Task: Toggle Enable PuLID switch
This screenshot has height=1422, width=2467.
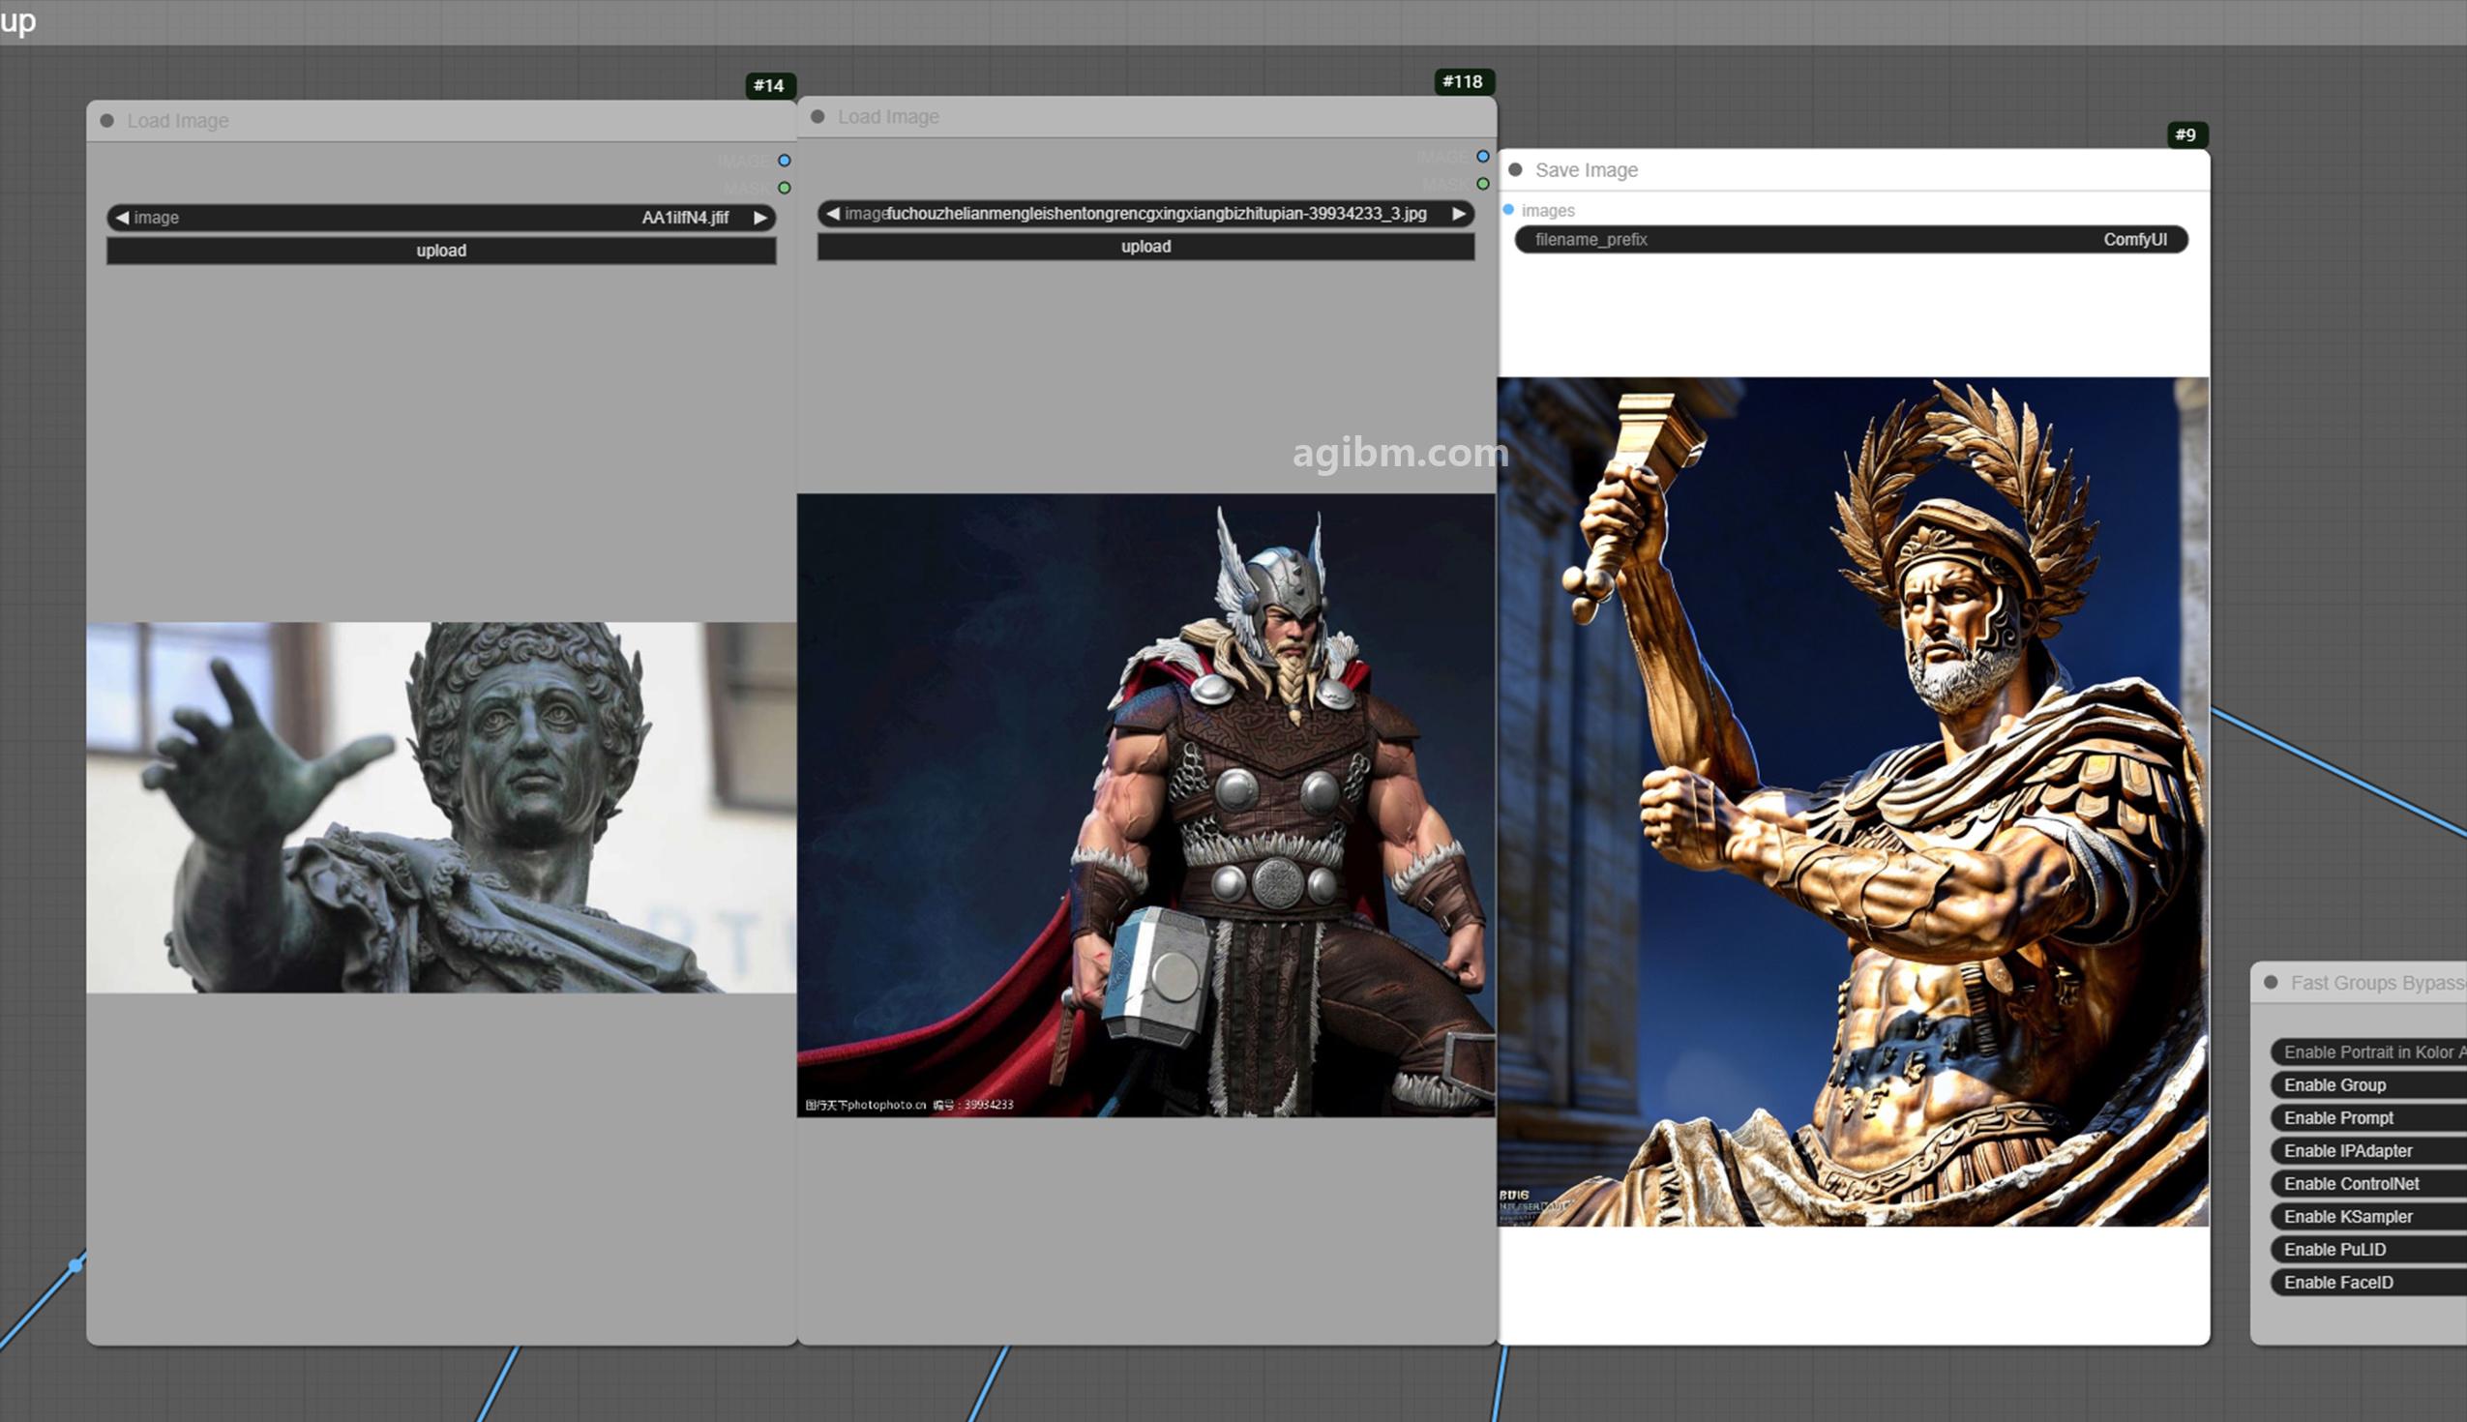Action: 2368,1250
